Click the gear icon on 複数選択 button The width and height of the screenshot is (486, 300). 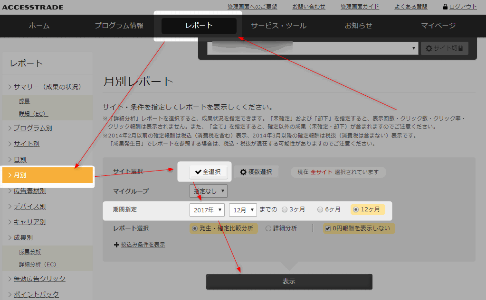pos(243,172)
